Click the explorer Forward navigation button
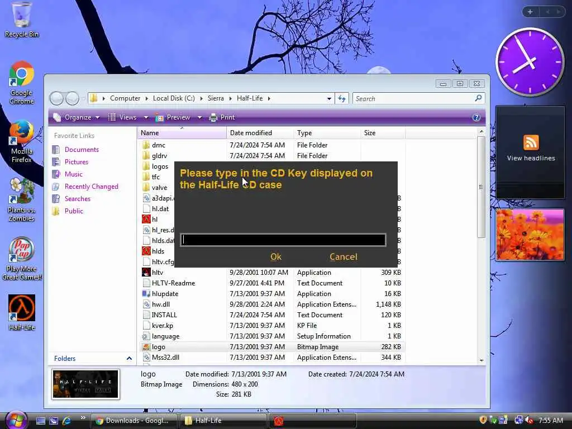 point(72,98)
